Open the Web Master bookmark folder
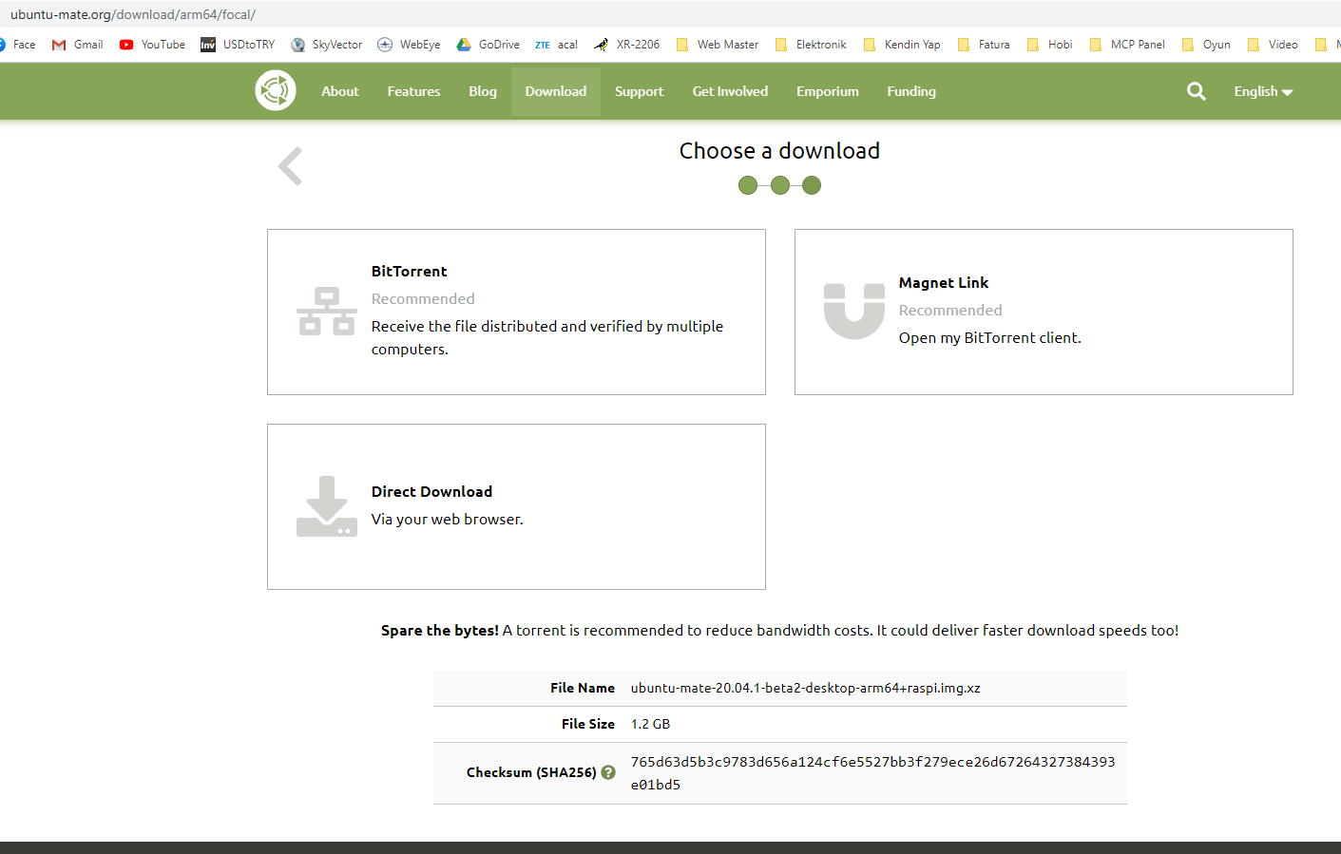The height and width of the screenshot is (854, 1341). click(718, 45)
